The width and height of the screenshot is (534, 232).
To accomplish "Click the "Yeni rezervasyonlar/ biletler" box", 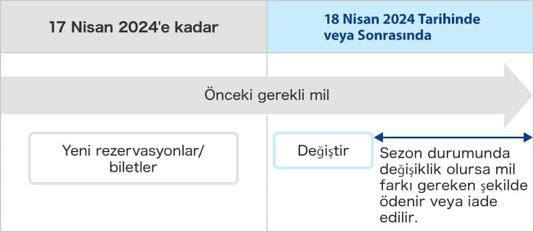I will 133,158.
